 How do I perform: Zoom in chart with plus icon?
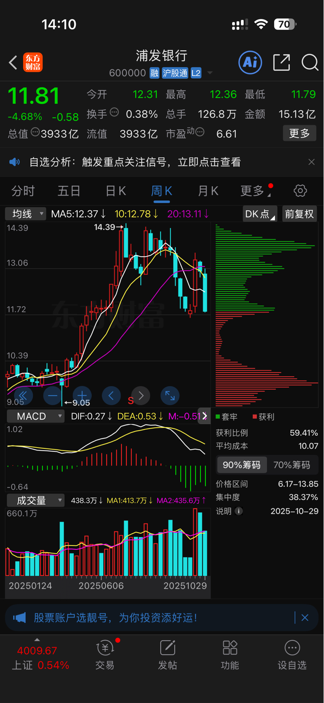[82, 396]
